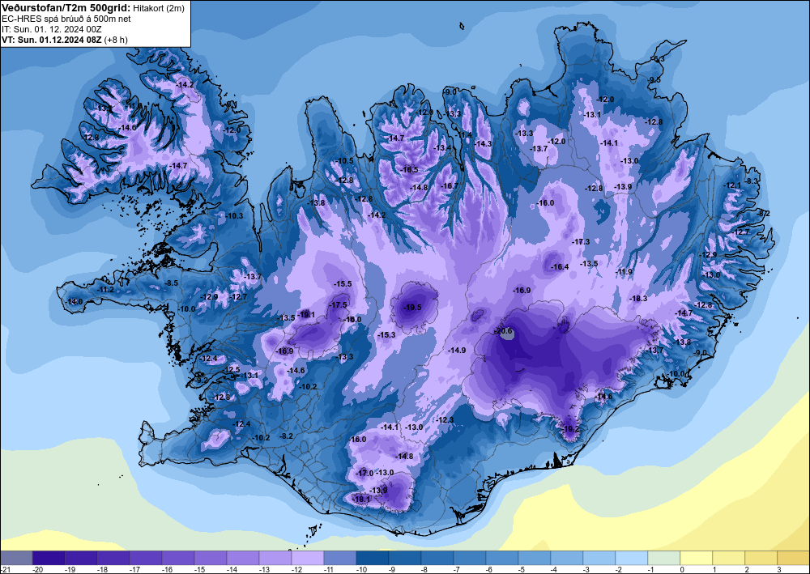Click the -14.9 temperature value
Viewport: 810px width, 574px height.
point(457,350)
